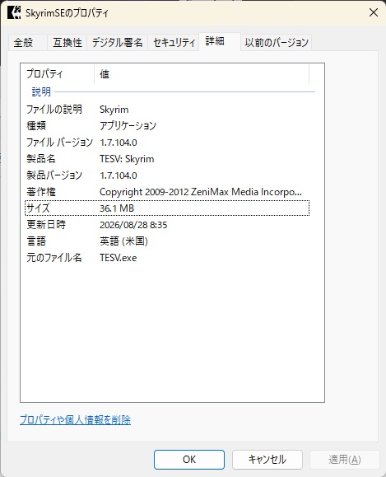Go to the デジタル署名 tab
This screenshot has width=386, height=477.
118,42
